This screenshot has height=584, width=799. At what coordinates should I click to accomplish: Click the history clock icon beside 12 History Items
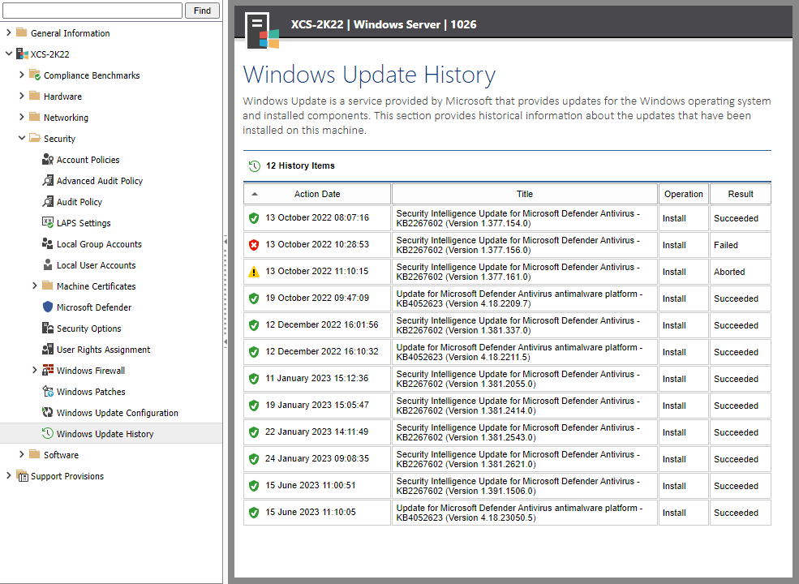click(x=254, y=165)
